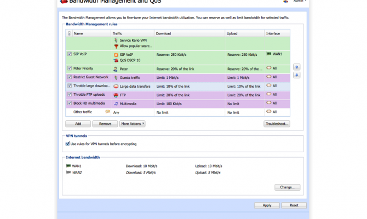Screen dimensions: 367x219
Task: Apply the bandwidth settings
Action: [x=267, y=205]
